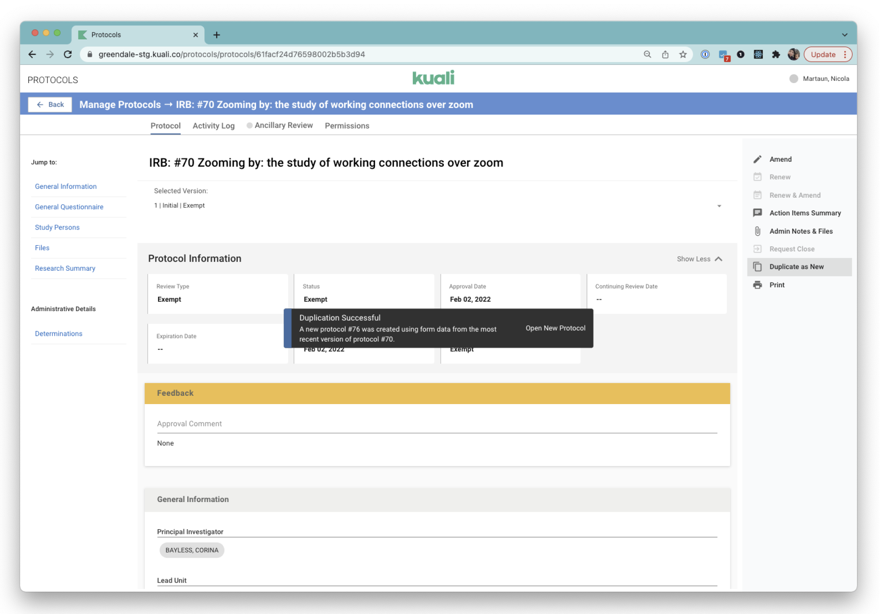
Task: Click the share icon in address bar
Action: click(x=665, y=54)
